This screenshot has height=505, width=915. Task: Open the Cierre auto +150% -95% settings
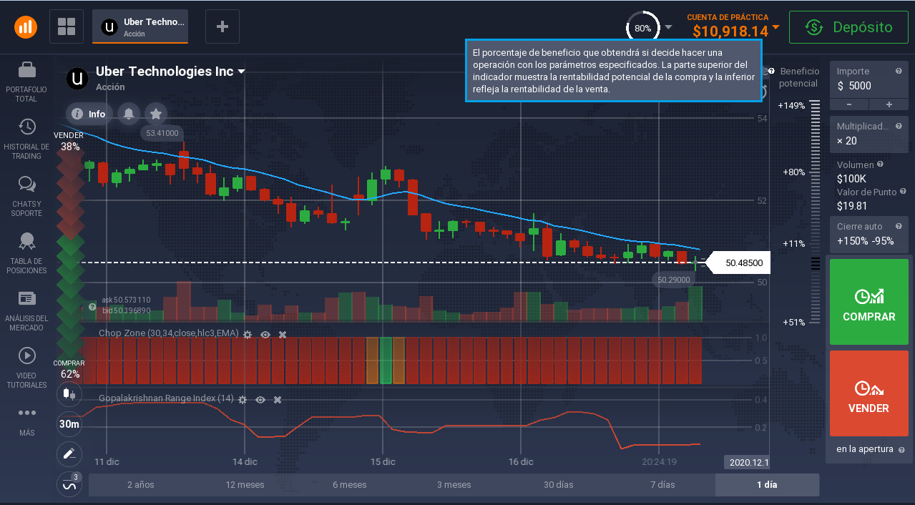(x=868, y=234)
